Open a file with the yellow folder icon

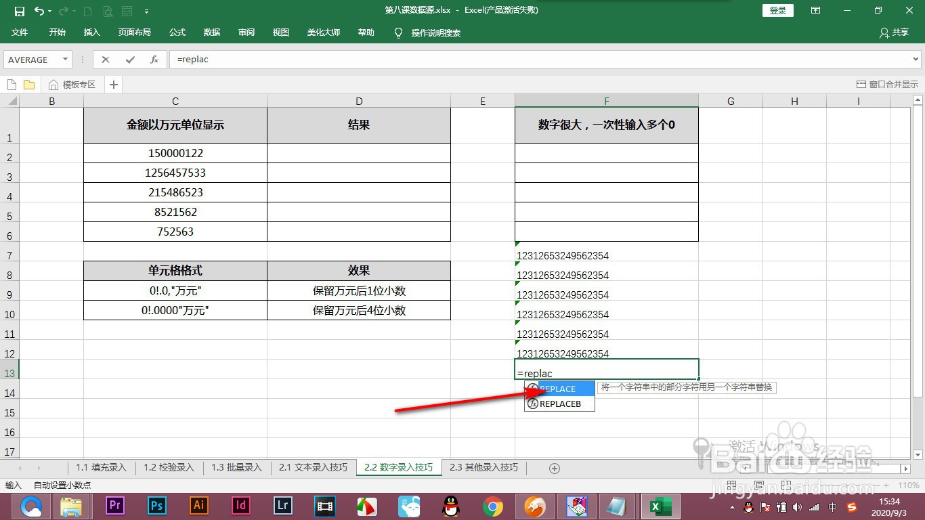[x=28, y=84]
